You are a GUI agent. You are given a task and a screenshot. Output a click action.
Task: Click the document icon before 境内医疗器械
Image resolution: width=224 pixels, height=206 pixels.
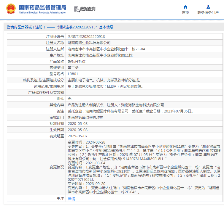click(x=9, y=27)
